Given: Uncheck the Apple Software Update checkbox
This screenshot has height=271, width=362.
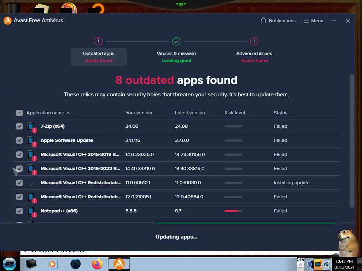Looking at the screenshot, I should [x=19, y=140].
